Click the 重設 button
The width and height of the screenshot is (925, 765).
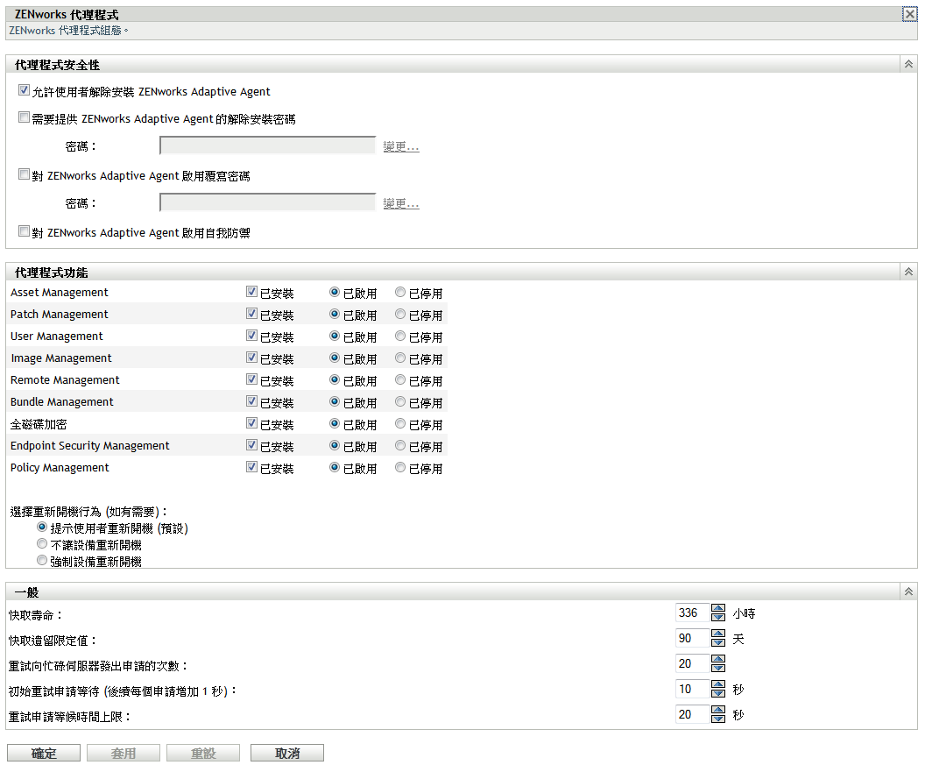203,753
